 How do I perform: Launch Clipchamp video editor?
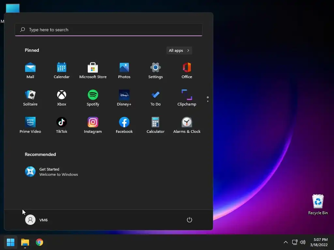pos(187,98)
